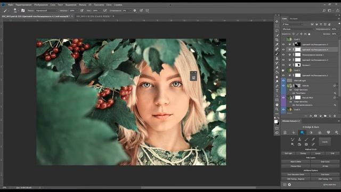Create a new layer via Layers panel icon
The width and height of the screenshot is (341, 192).
[330, 116]
